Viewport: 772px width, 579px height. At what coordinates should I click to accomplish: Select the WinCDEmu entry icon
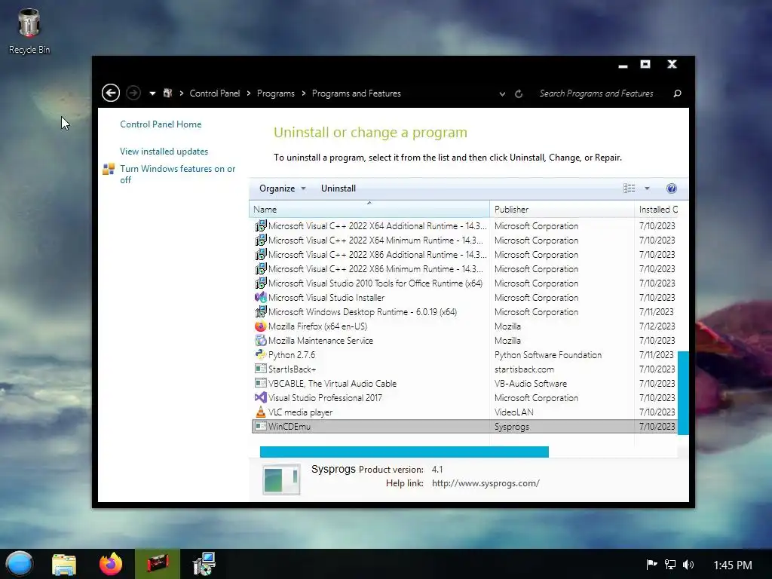(260, 427)
